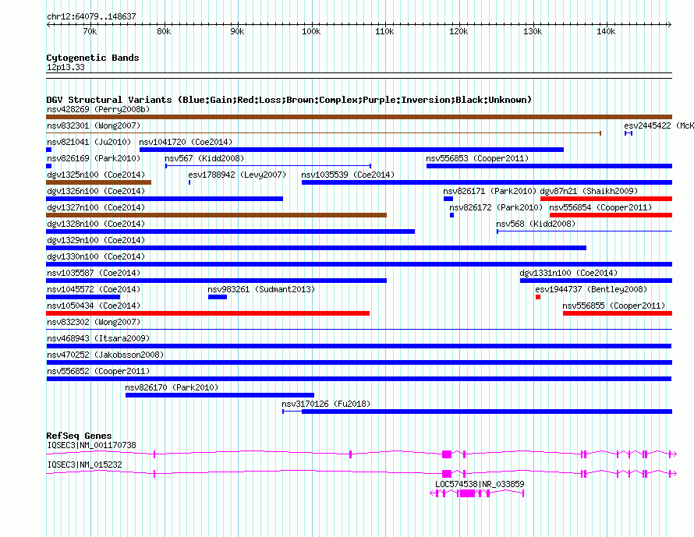Select nsv470252 (Jakobsson2008) variant label

pos(105,355)
